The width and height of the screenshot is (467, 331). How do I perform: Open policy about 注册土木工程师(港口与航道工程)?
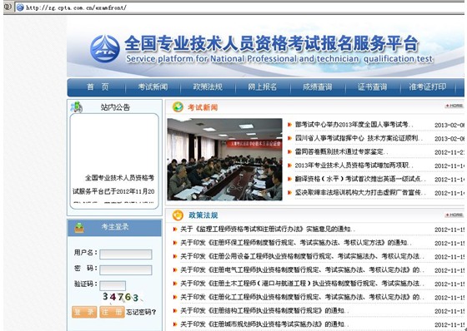[x=302, y=284]
